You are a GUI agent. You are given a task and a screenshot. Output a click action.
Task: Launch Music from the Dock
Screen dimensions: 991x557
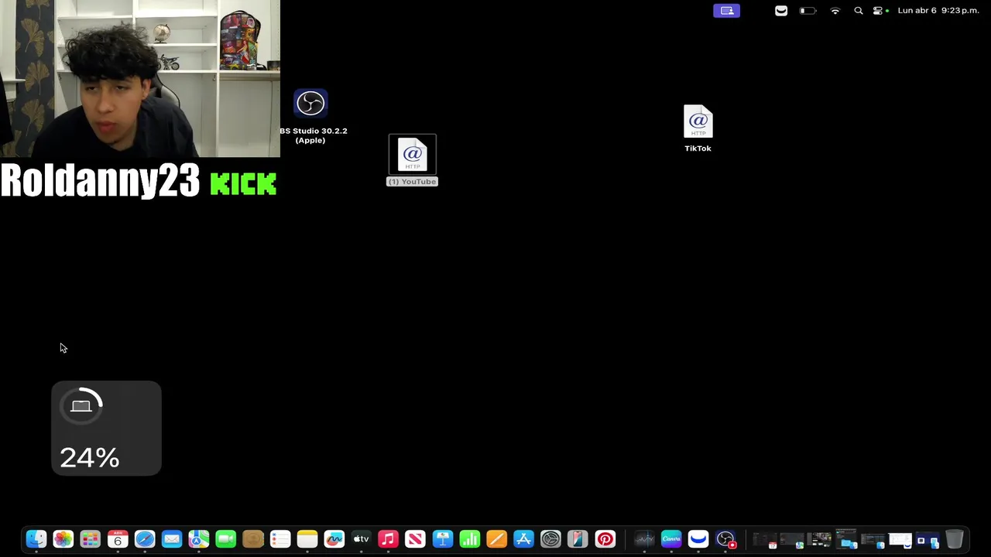(x=389, y=539)
